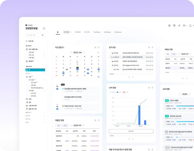Viewport: 194px width, 151px height.
Task: Delete the 자금 캘린더 widget via trash icon
Action: (x=99, y=48)
